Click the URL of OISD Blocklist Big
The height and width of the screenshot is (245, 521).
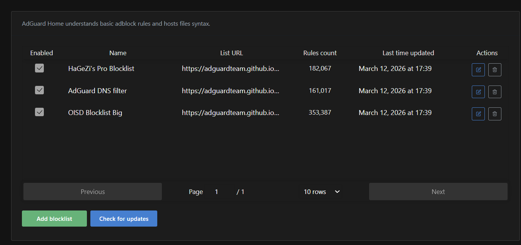230,113
